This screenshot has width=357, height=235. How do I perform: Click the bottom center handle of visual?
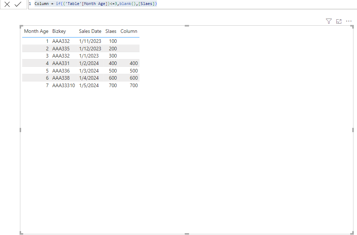click(x=187, y=234)
